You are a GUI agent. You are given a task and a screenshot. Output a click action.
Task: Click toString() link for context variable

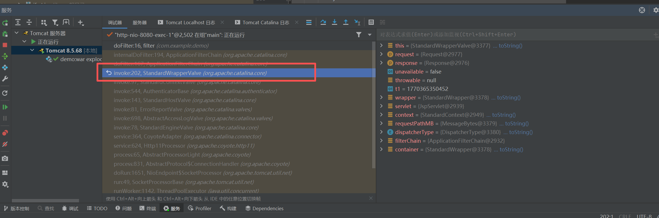click(x=504, y=115)
